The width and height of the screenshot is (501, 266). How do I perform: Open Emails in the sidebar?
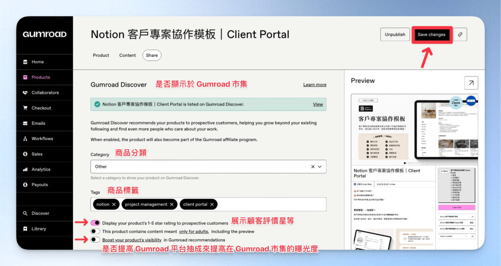tap(45, 123)
